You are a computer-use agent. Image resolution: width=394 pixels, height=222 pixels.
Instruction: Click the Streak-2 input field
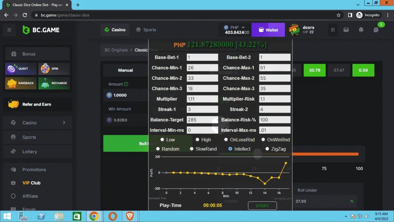(275, 109)
